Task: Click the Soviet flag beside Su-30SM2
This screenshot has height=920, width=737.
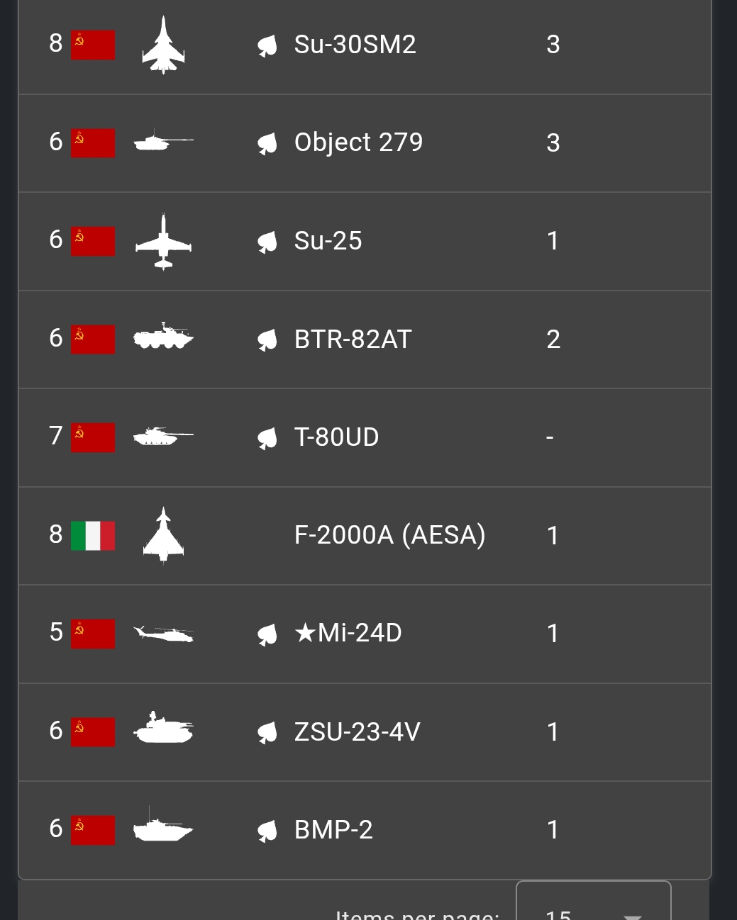Action: [x=93, y=45]
